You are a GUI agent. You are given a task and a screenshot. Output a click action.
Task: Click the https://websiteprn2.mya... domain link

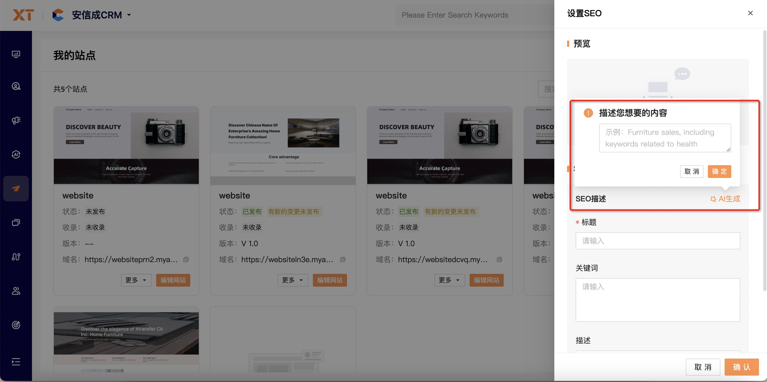click(x=131, y=259)
